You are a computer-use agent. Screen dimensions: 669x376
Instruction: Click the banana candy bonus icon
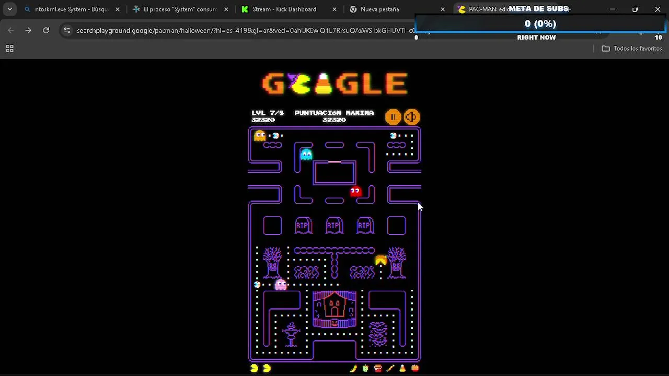pos(353,369)
